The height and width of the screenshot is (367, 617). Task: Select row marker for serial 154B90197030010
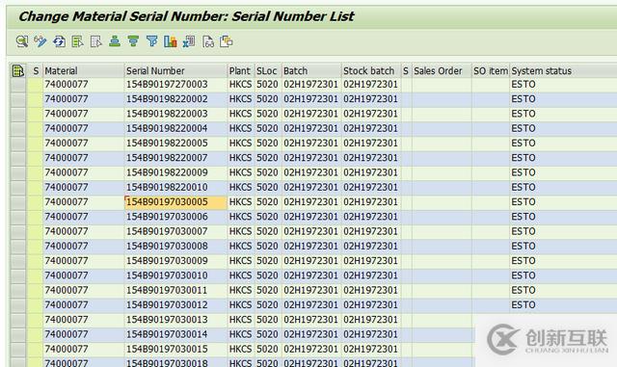[x=18, y=275]
